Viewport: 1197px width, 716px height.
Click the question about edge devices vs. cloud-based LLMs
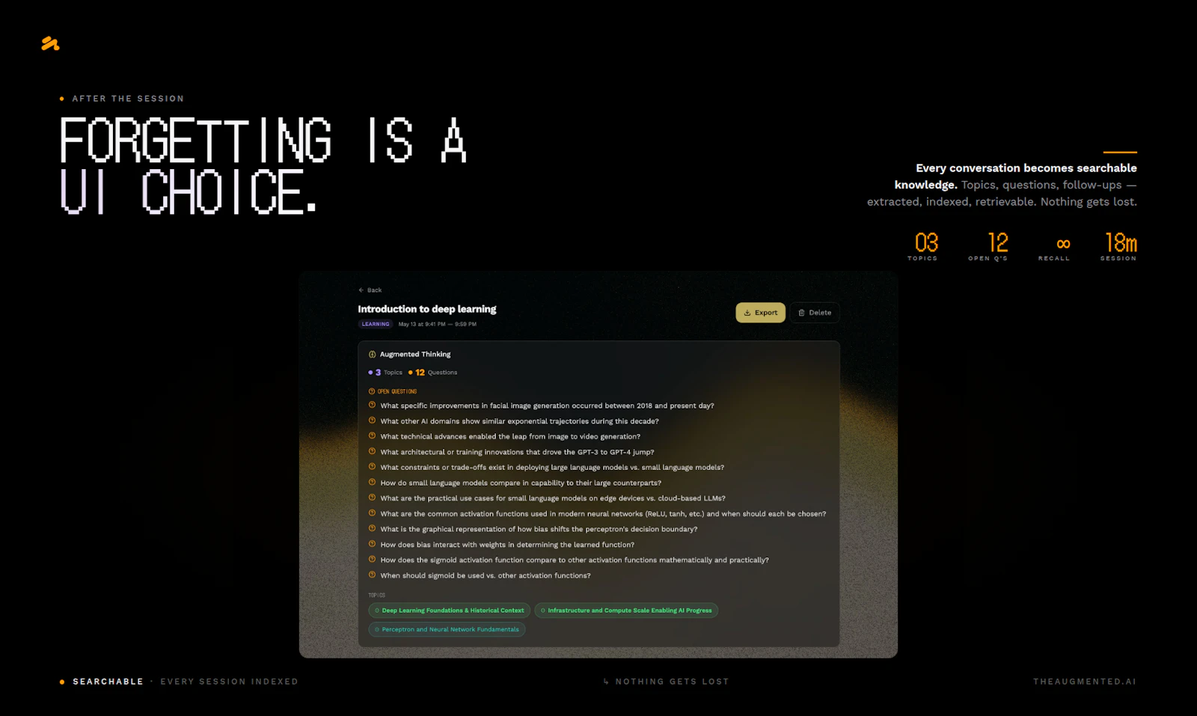click(x=553, y=498)
